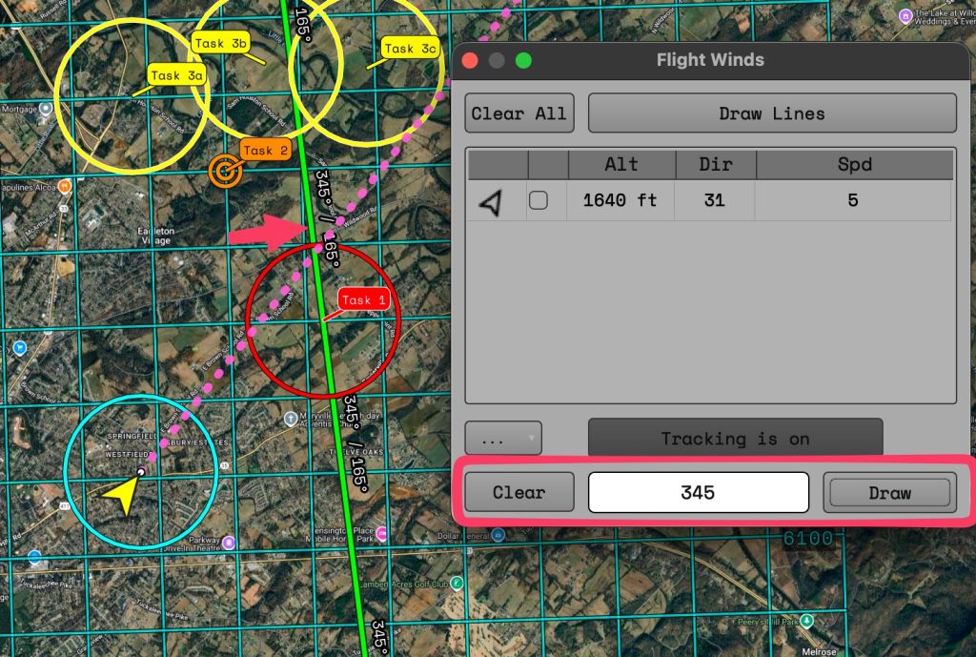The image size is (976, 657).
Task: Tick the checkbox in the 1640 ft wind row
Action: pyautogui.click(x=539, y=200)
